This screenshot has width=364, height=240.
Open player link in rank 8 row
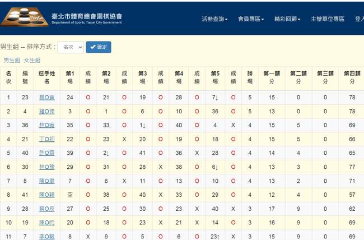click(47, 195)
